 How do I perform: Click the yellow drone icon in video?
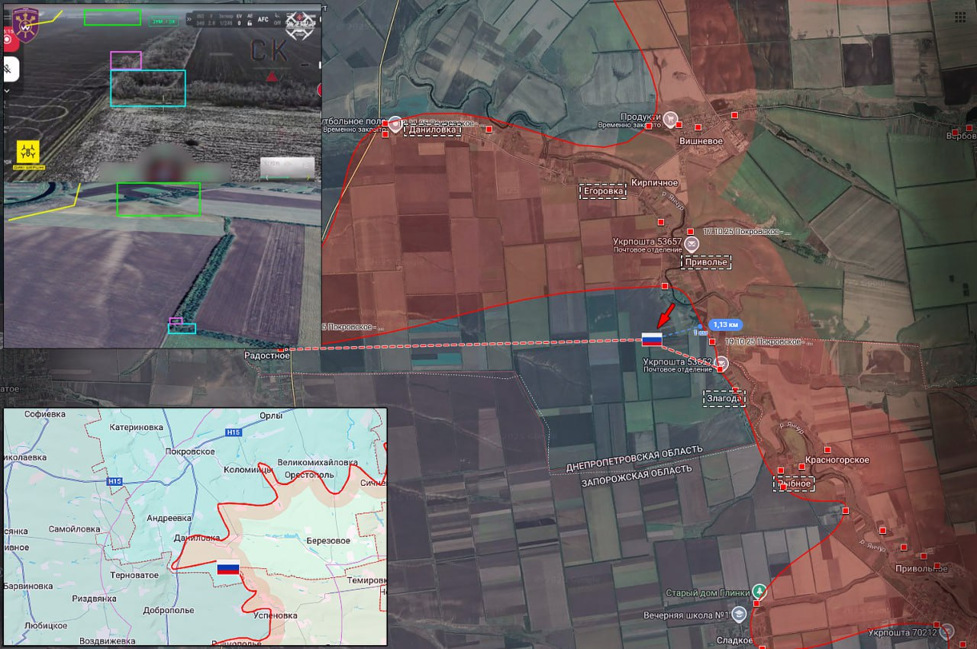tap(30, 151)
